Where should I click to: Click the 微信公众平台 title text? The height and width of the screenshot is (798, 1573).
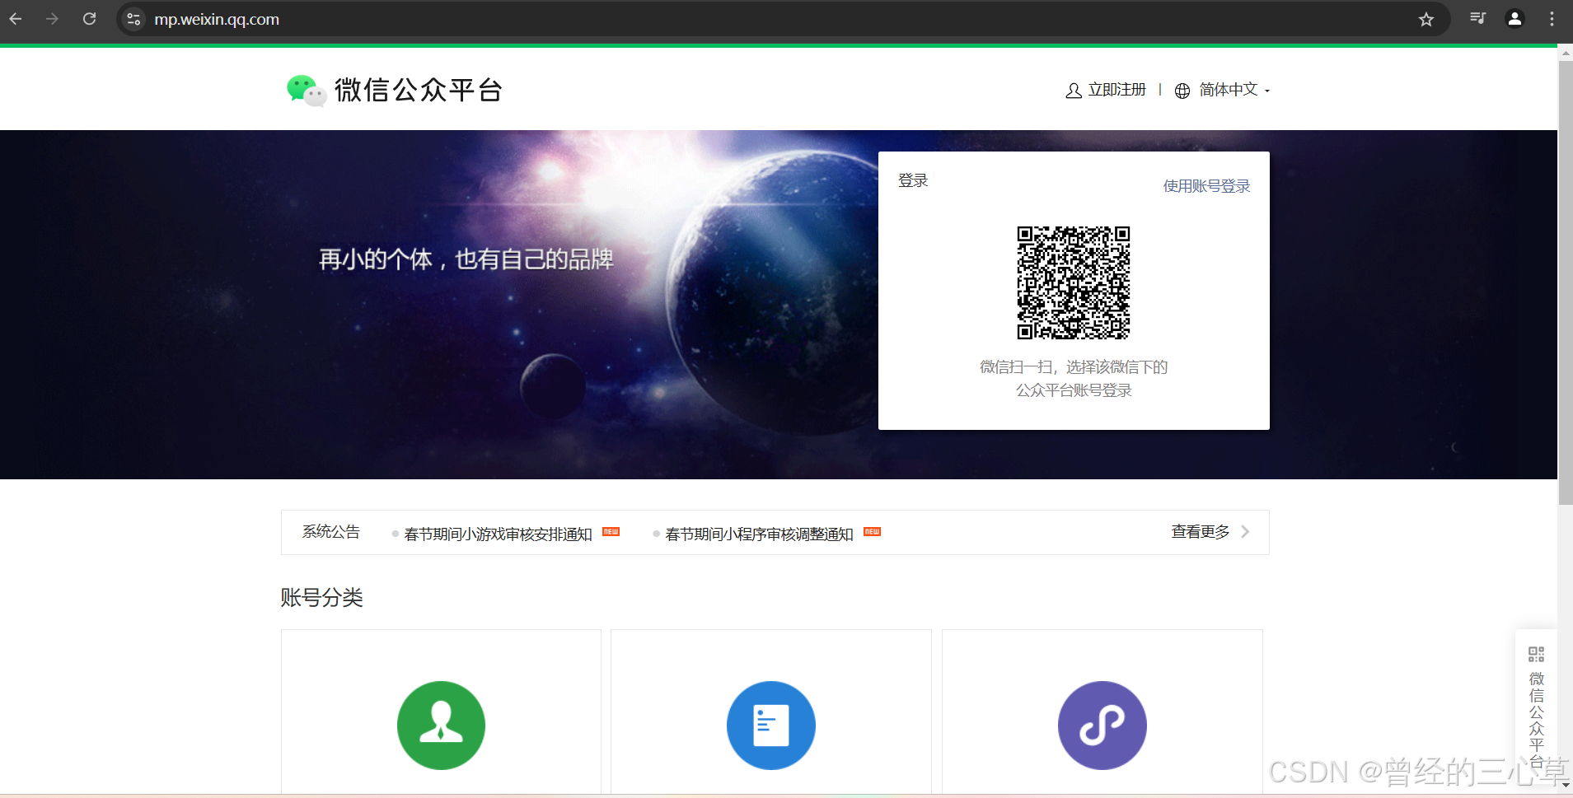(x=419, y=90)
